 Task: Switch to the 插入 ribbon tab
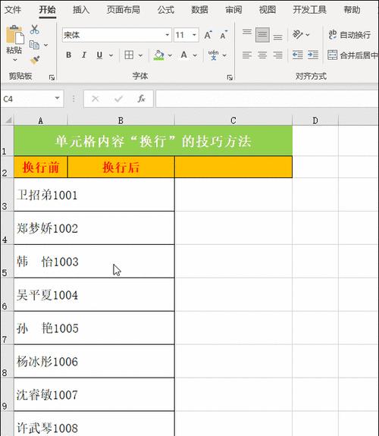click(x=81, y=10)
